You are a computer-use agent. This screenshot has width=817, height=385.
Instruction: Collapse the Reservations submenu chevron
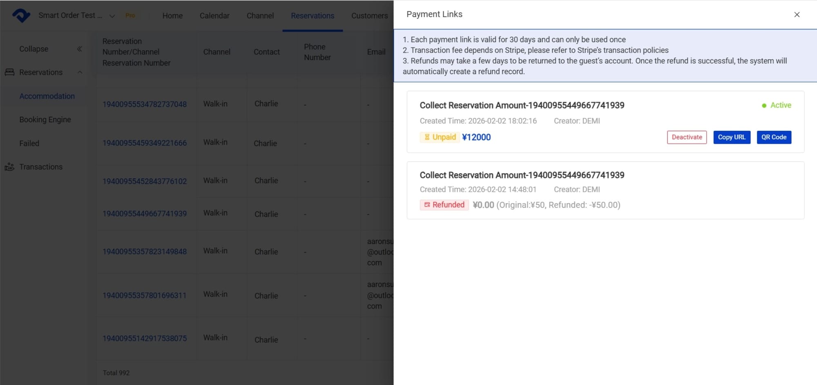point(80,72)
